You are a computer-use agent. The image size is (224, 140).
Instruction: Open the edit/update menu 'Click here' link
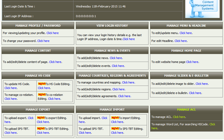(x=186, y=33)
